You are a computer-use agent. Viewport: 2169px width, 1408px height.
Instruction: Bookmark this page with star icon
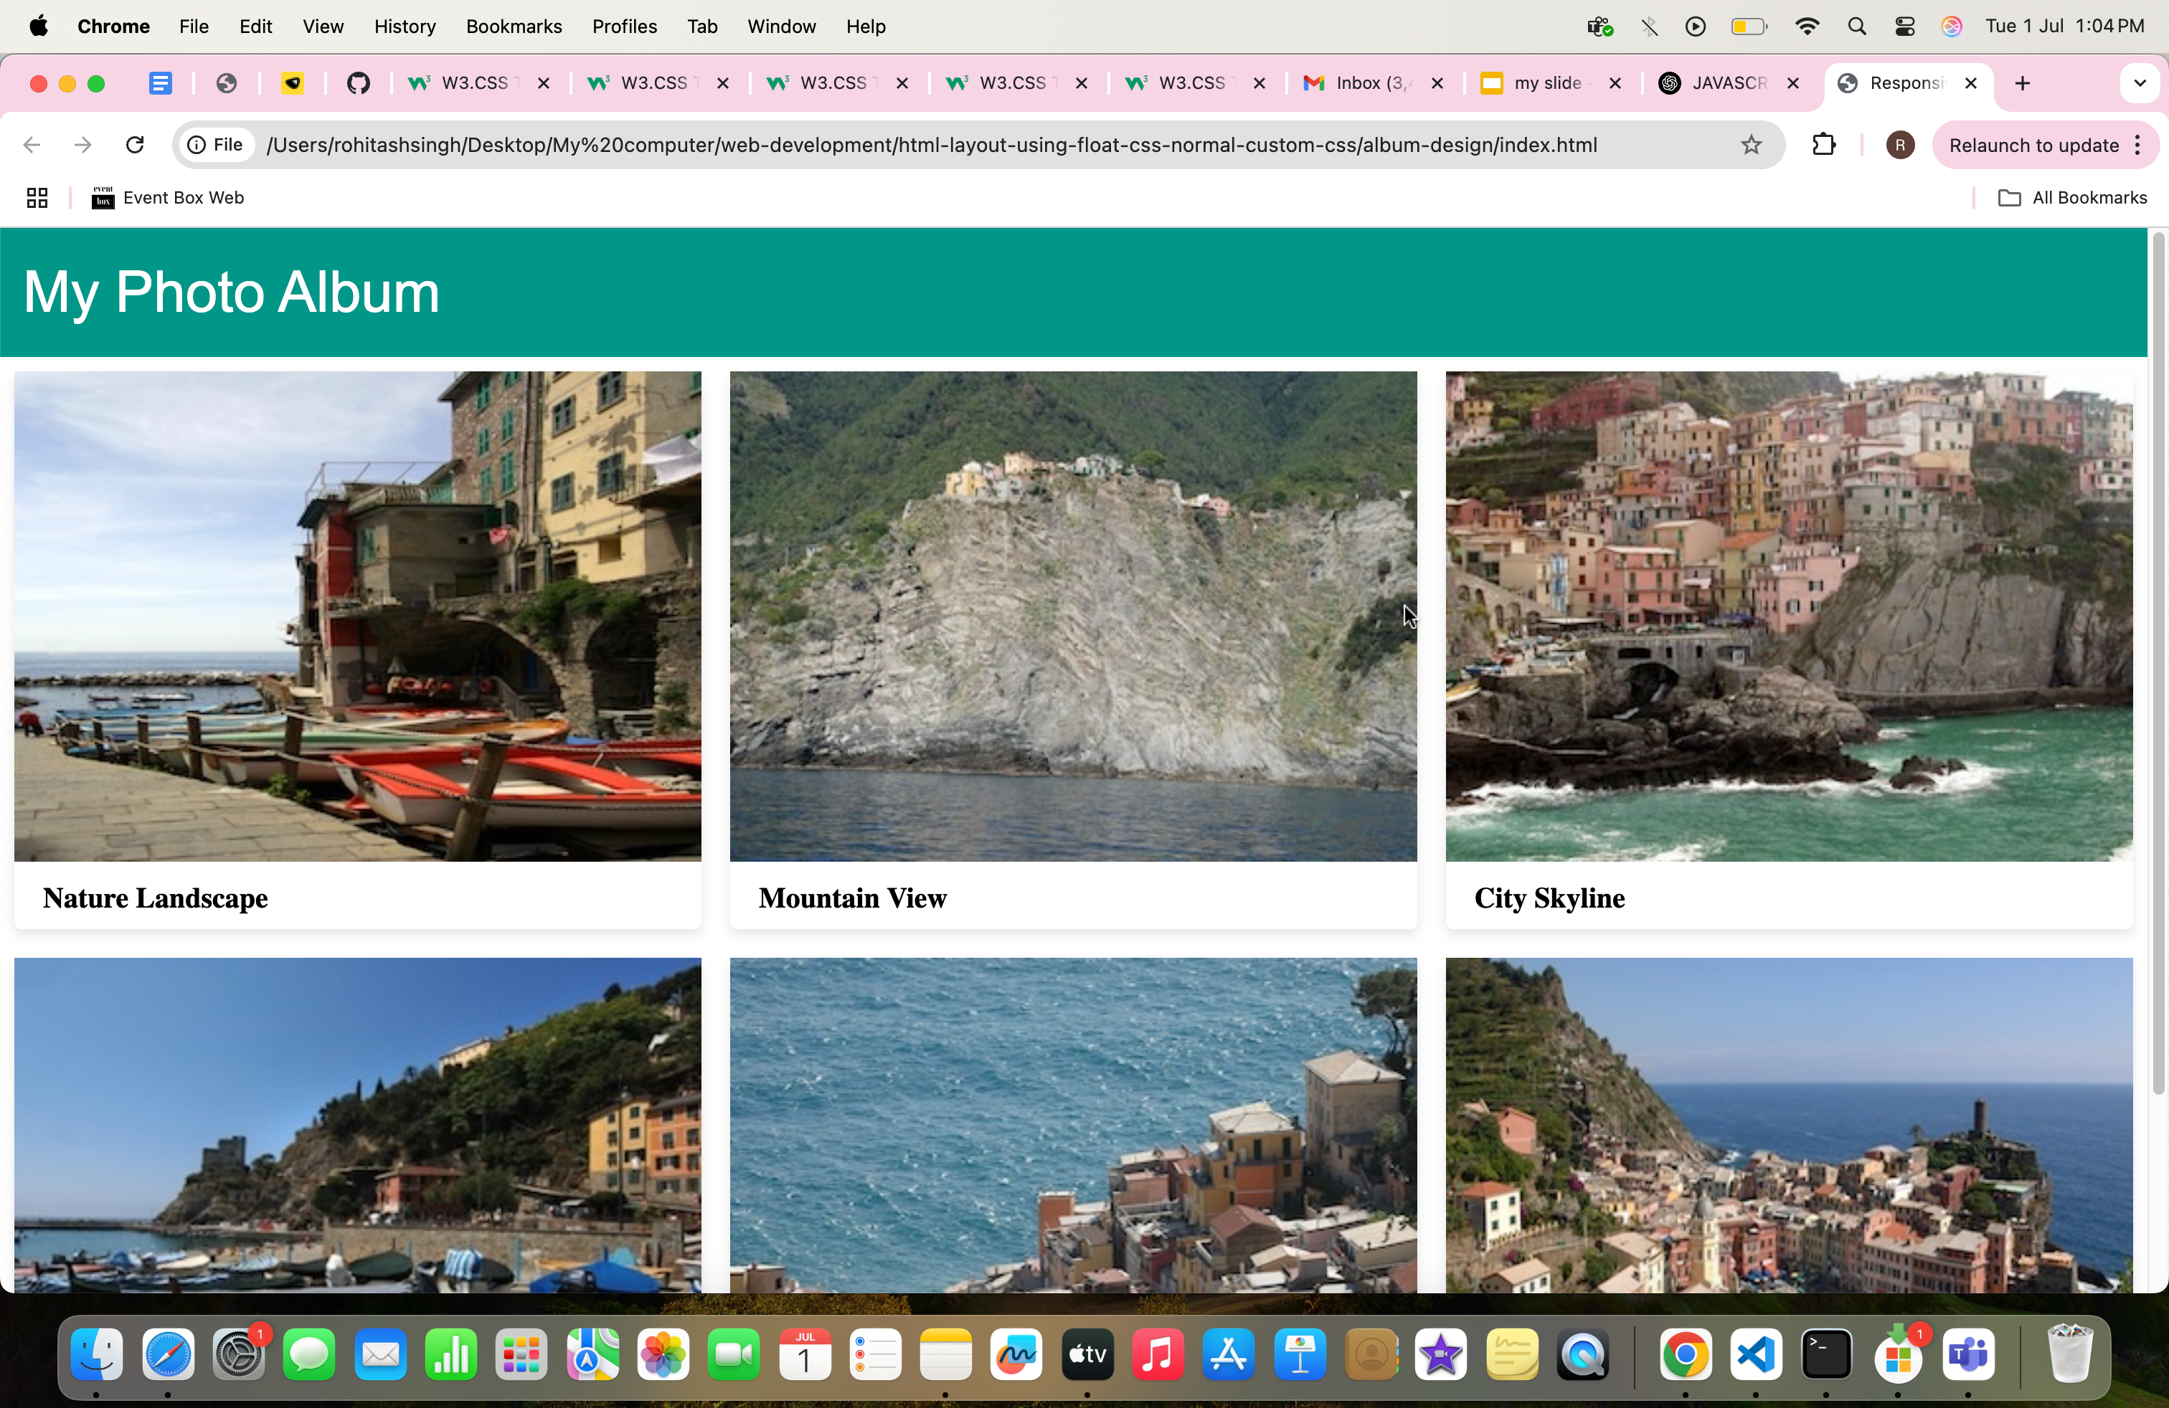click(x=1751, y=145)
